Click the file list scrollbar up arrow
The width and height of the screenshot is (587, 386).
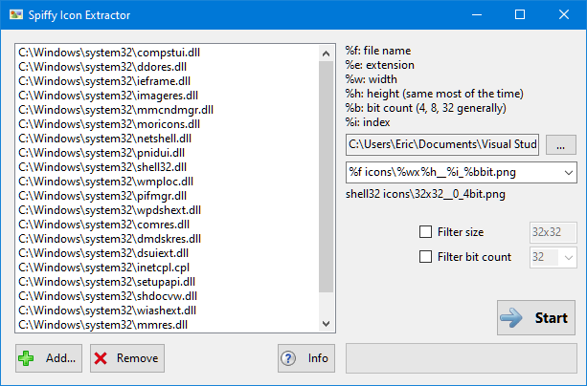coord(327,54)
